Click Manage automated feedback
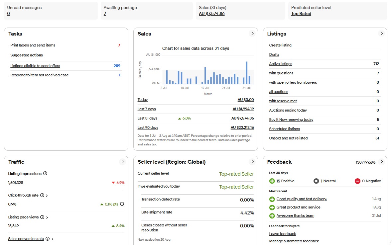The width and height of the screenshot is (392, 245). point(294,241)
